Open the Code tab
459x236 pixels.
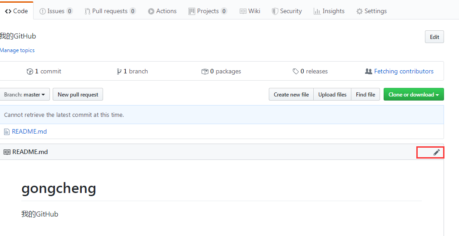(16, 11)
